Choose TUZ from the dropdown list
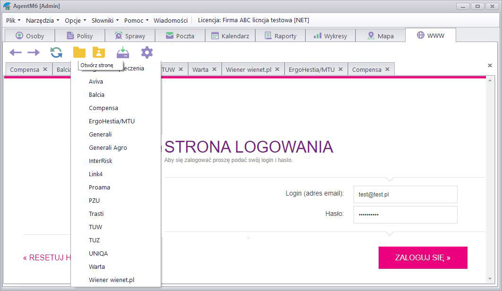 (116, 240)
